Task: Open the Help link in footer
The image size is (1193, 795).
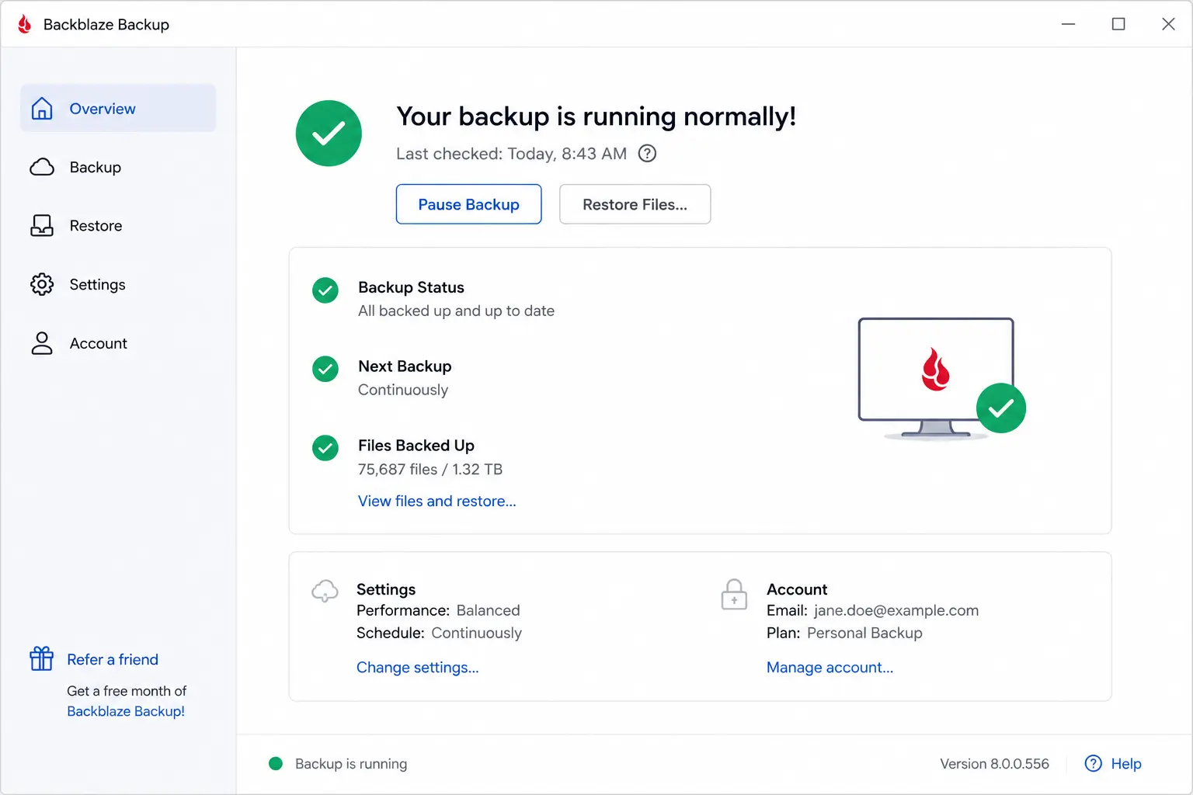Action: click(x=1126, y=764)
